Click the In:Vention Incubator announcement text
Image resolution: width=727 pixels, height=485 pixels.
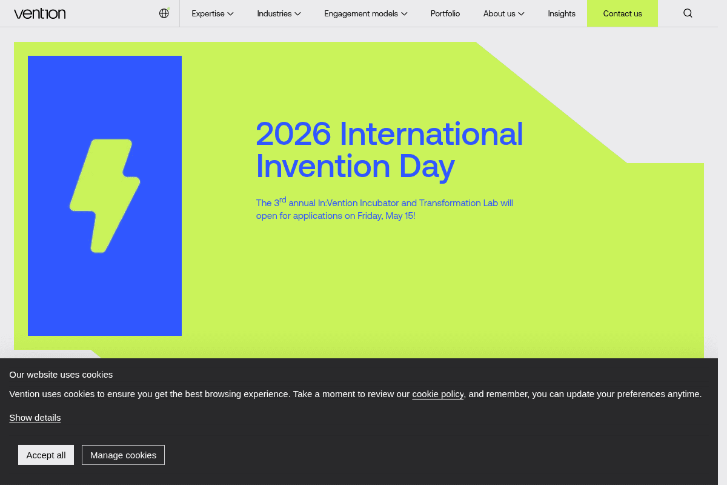(x=385, y=209)
